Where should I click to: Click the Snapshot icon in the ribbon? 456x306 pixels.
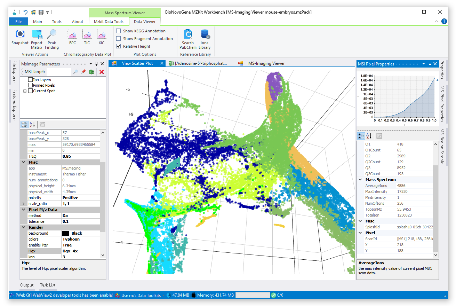click(20, 34)
